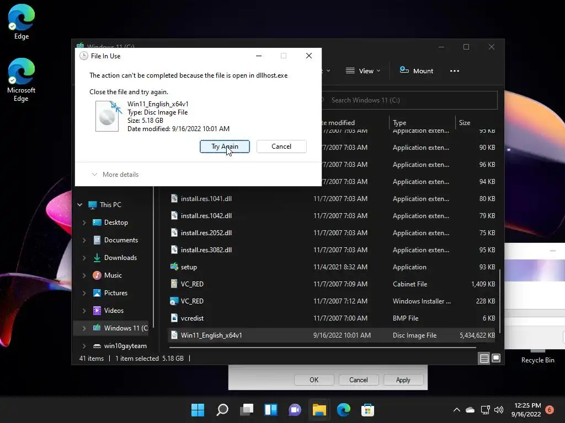The image size is (565, 423).
Task: Expand the Pictures tree node
Action: [84, 293]
